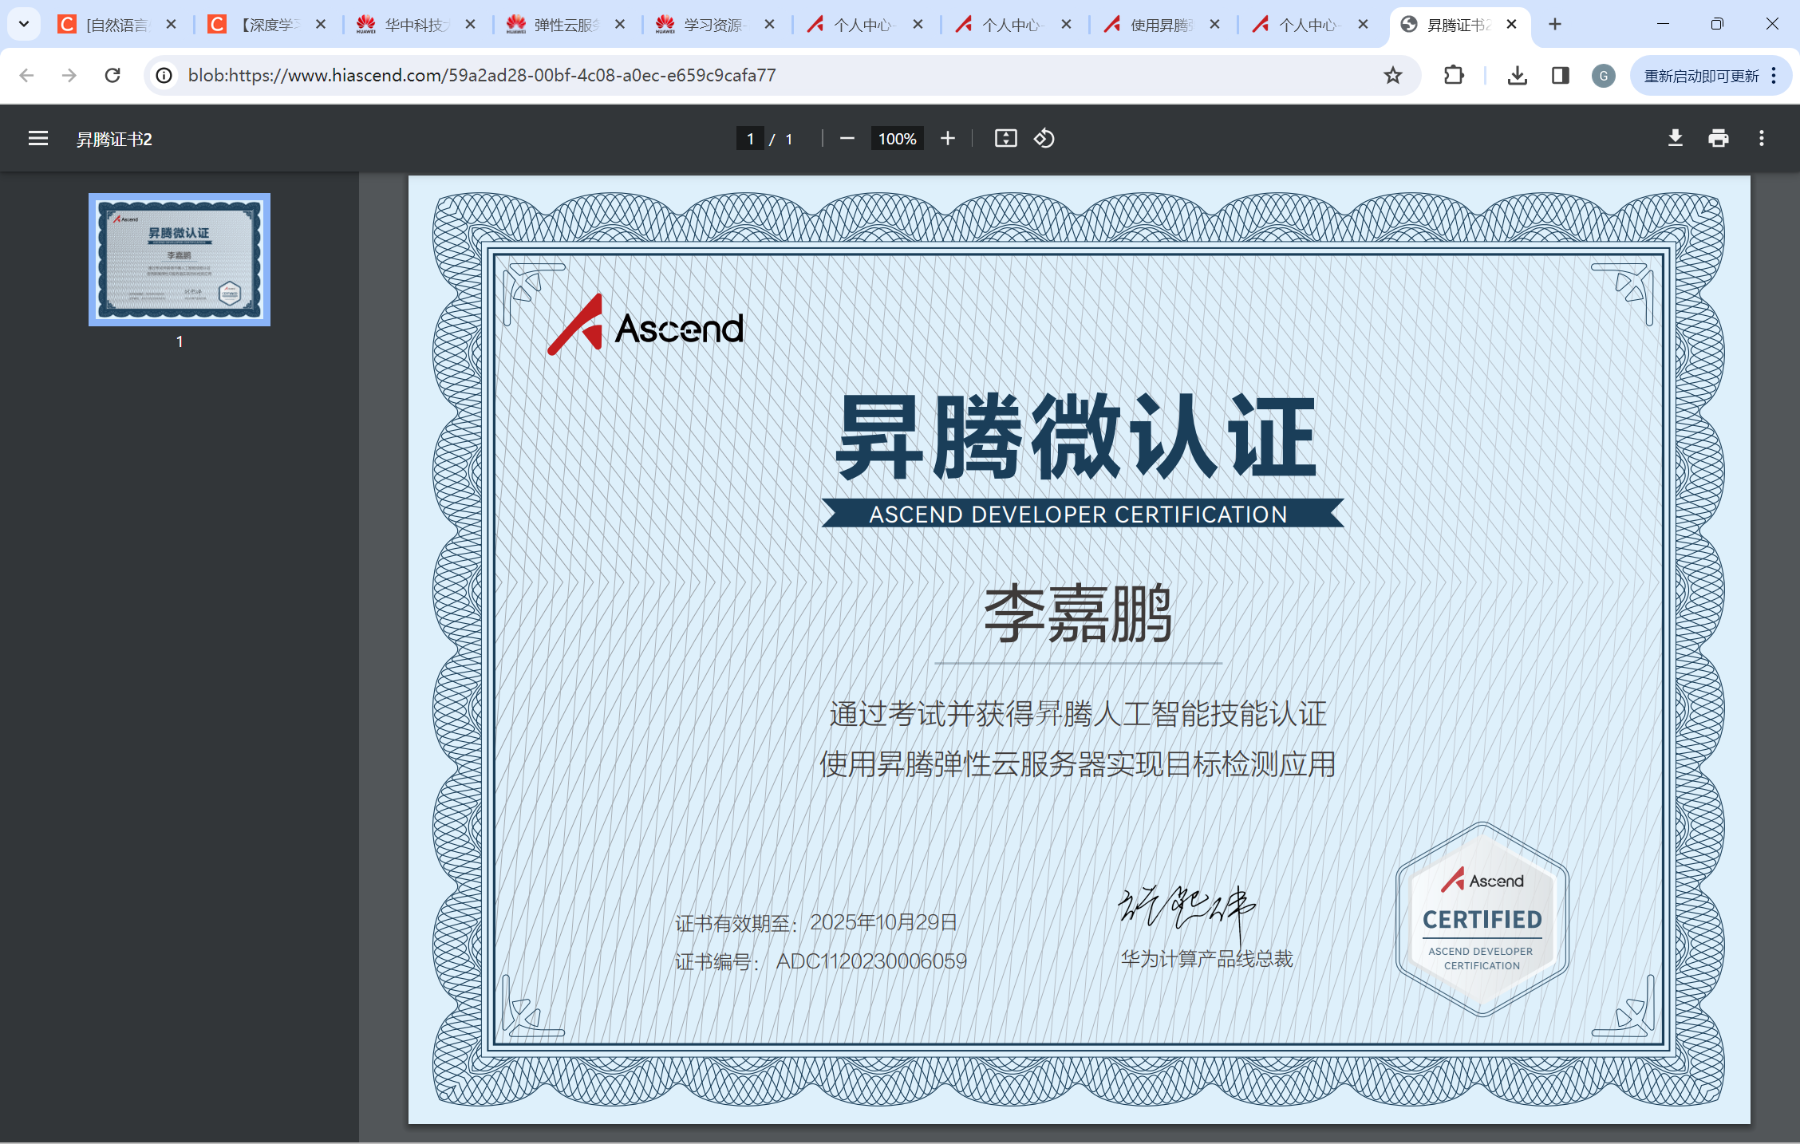Expand the tab search dropdown arrow
The height and width of the screenshot is (1144, 1800).
click(24, 24)
